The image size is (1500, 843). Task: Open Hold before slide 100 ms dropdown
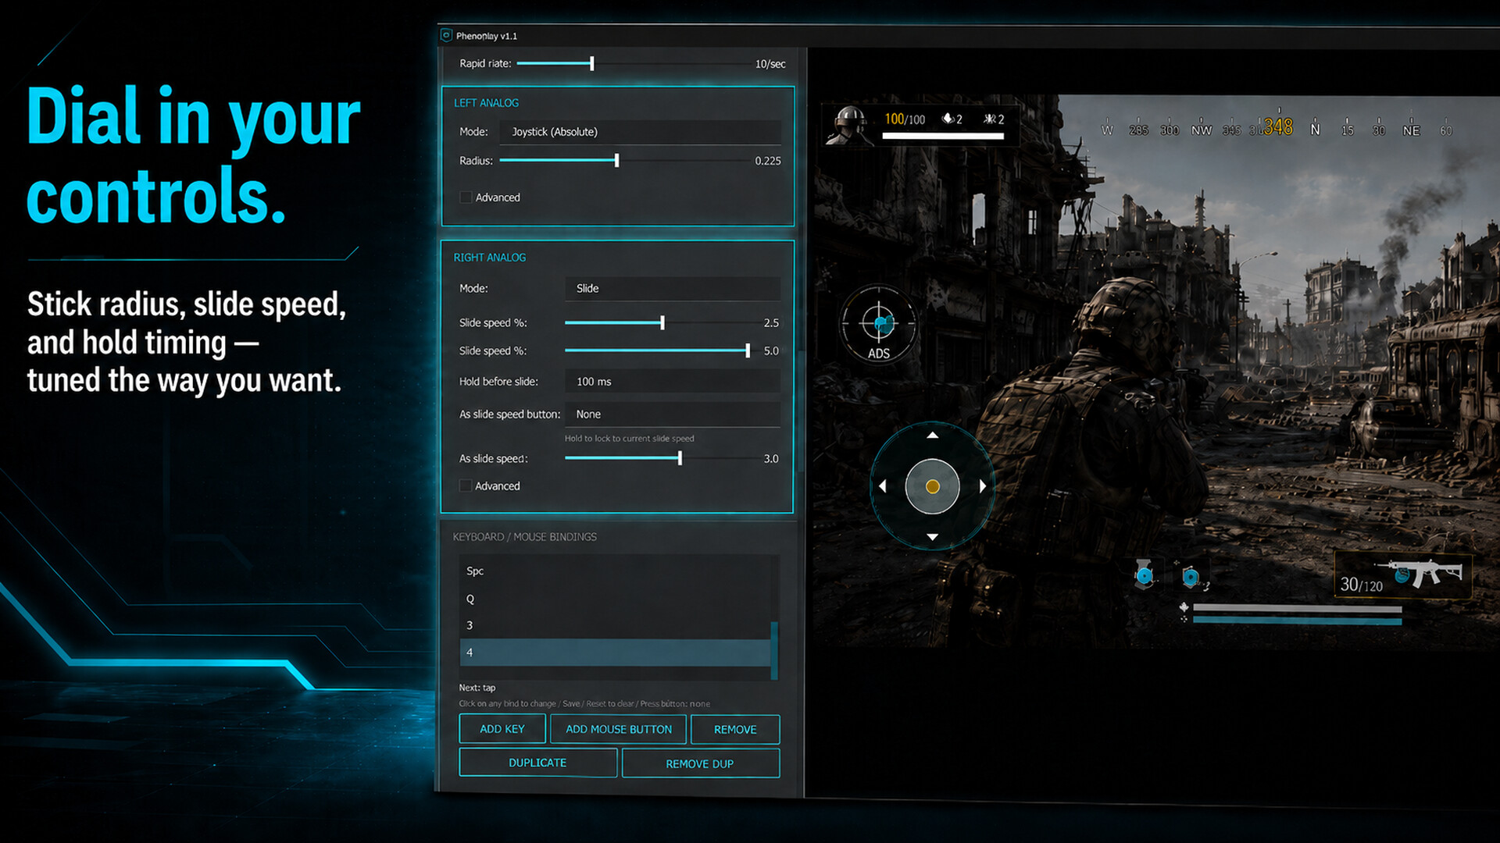click(673, 382)
